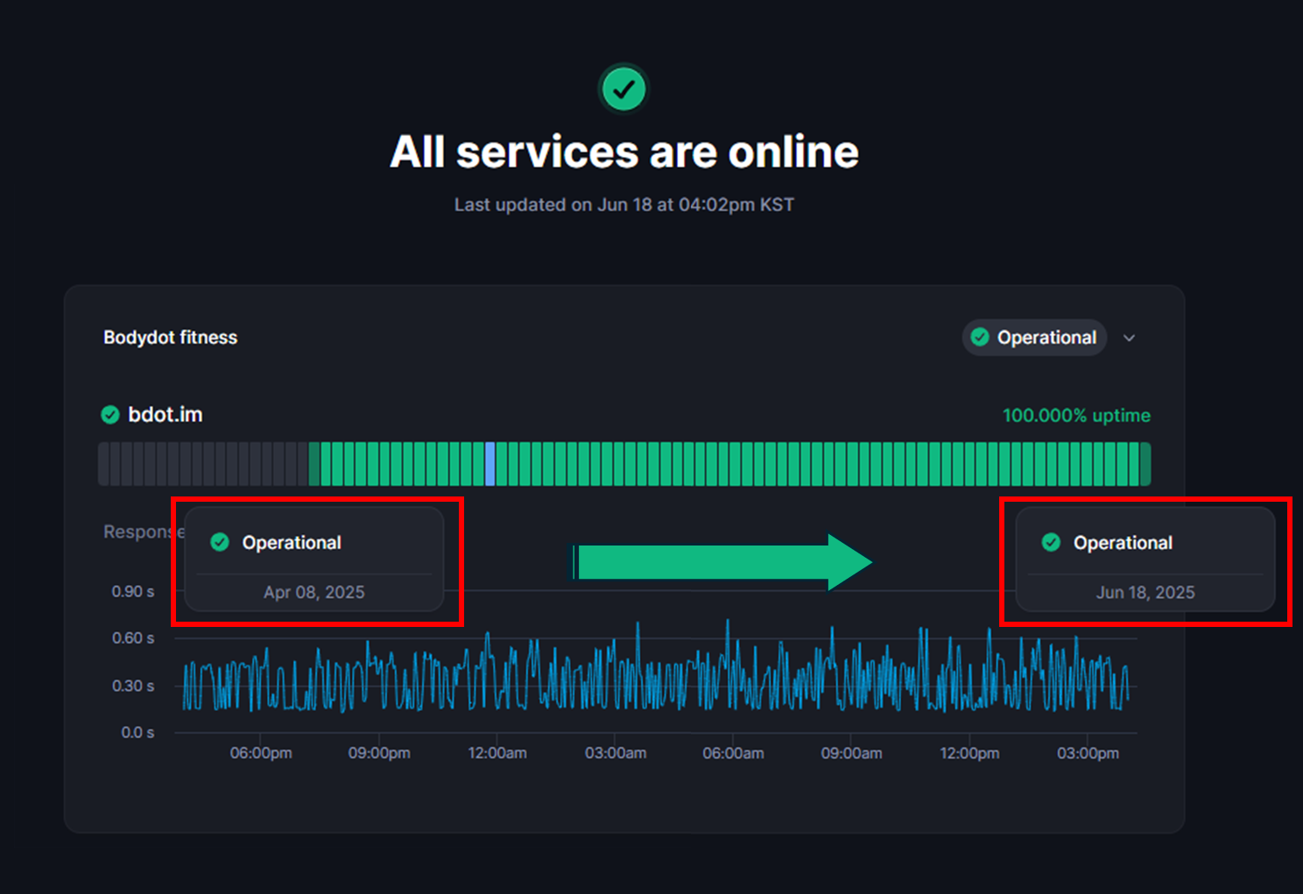Image resolution: width=1303 pixels, height=894 pixels.
Task: Click the 12:00am label on chart axis
Action: click(497, 753)
